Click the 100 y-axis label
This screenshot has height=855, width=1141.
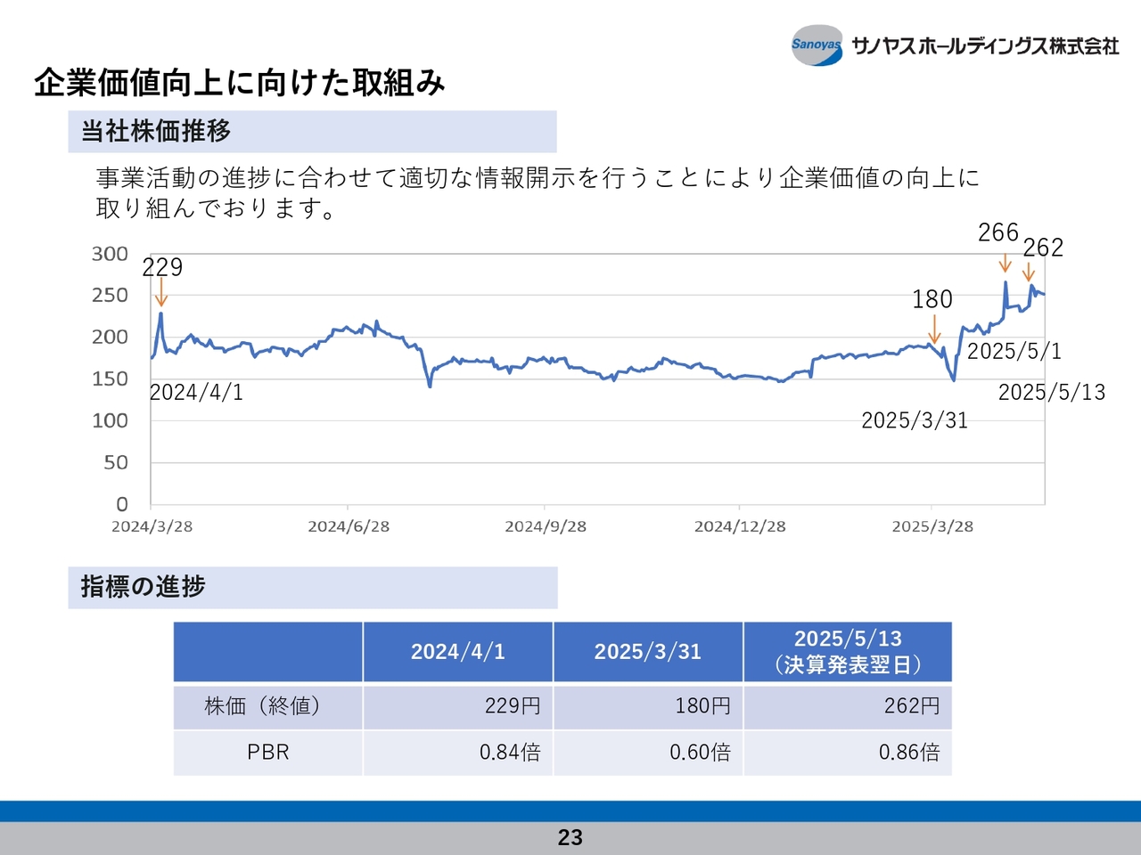[110, 420]
